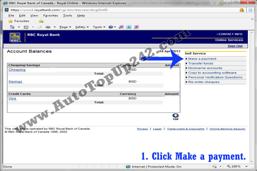Open the feeds dropdown arrow
The width and height of the screenshot is (257, 171).
[x=33, y=27]
